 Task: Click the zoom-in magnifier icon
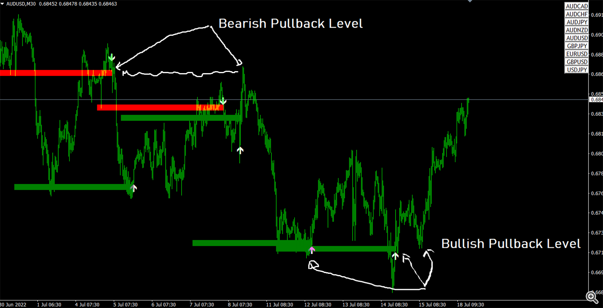tap(591, 297)
